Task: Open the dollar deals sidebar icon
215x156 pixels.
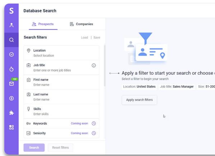Action: 11,98
